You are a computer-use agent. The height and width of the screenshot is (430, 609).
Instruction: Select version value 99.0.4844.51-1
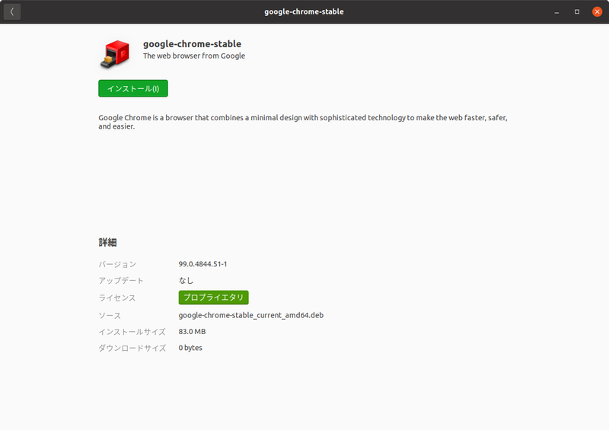[x=202, y=264]
